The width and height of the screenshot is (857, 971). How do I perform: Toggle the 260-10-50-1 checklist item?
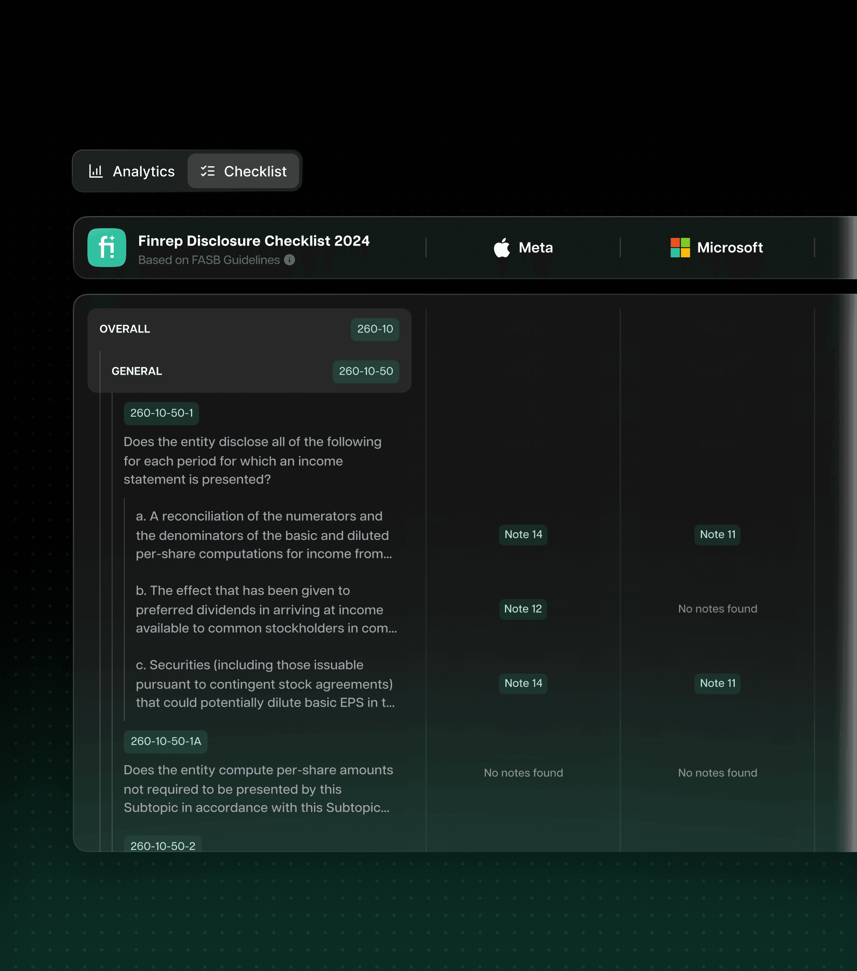coord(161,413)
